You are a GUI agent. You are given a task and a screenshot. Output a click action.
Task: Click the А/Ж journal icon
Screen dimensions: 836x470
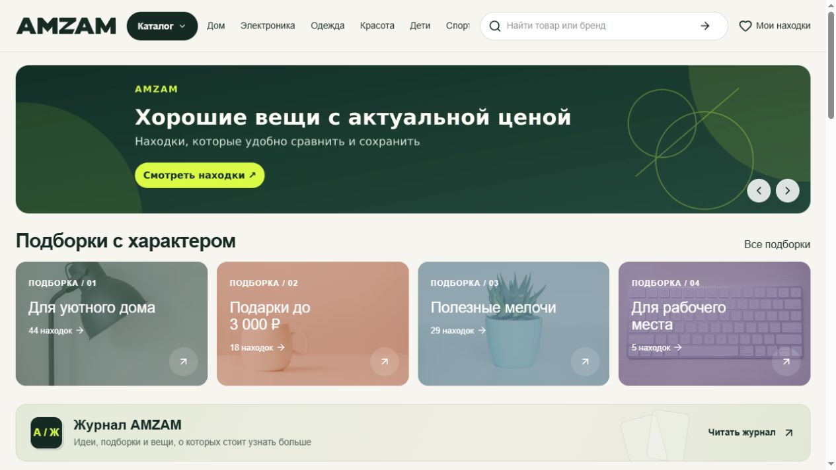46,433
